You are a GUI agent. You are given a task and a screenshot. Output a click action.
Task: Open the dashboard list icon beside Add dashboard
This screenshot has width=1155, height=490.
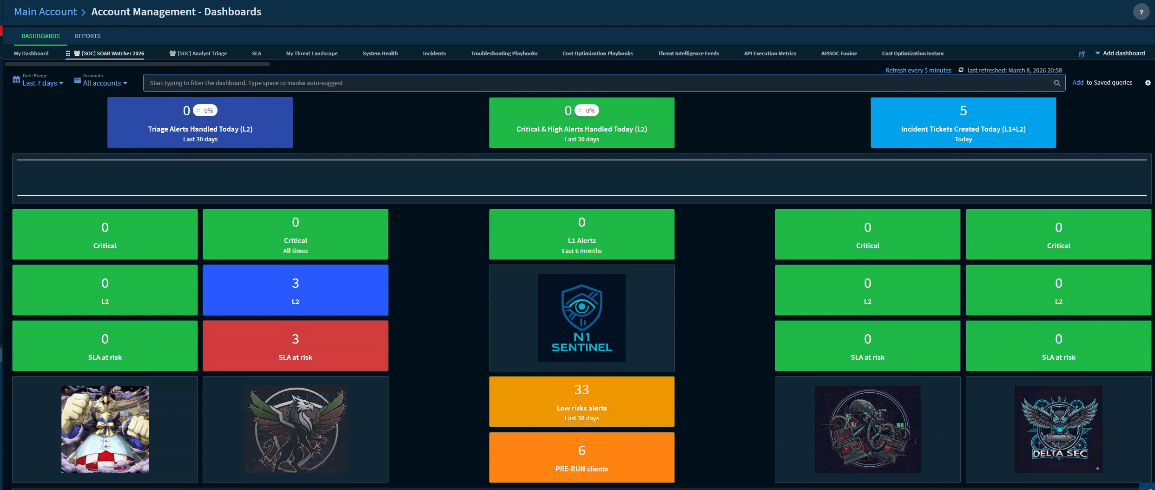(x=1082, y=54)
